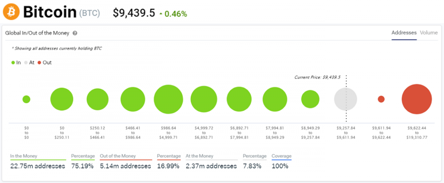Viewport: 444px width, 183px height.
Task: Click the green $250.12 to $466.41 bubble
Action: [98, 99]
